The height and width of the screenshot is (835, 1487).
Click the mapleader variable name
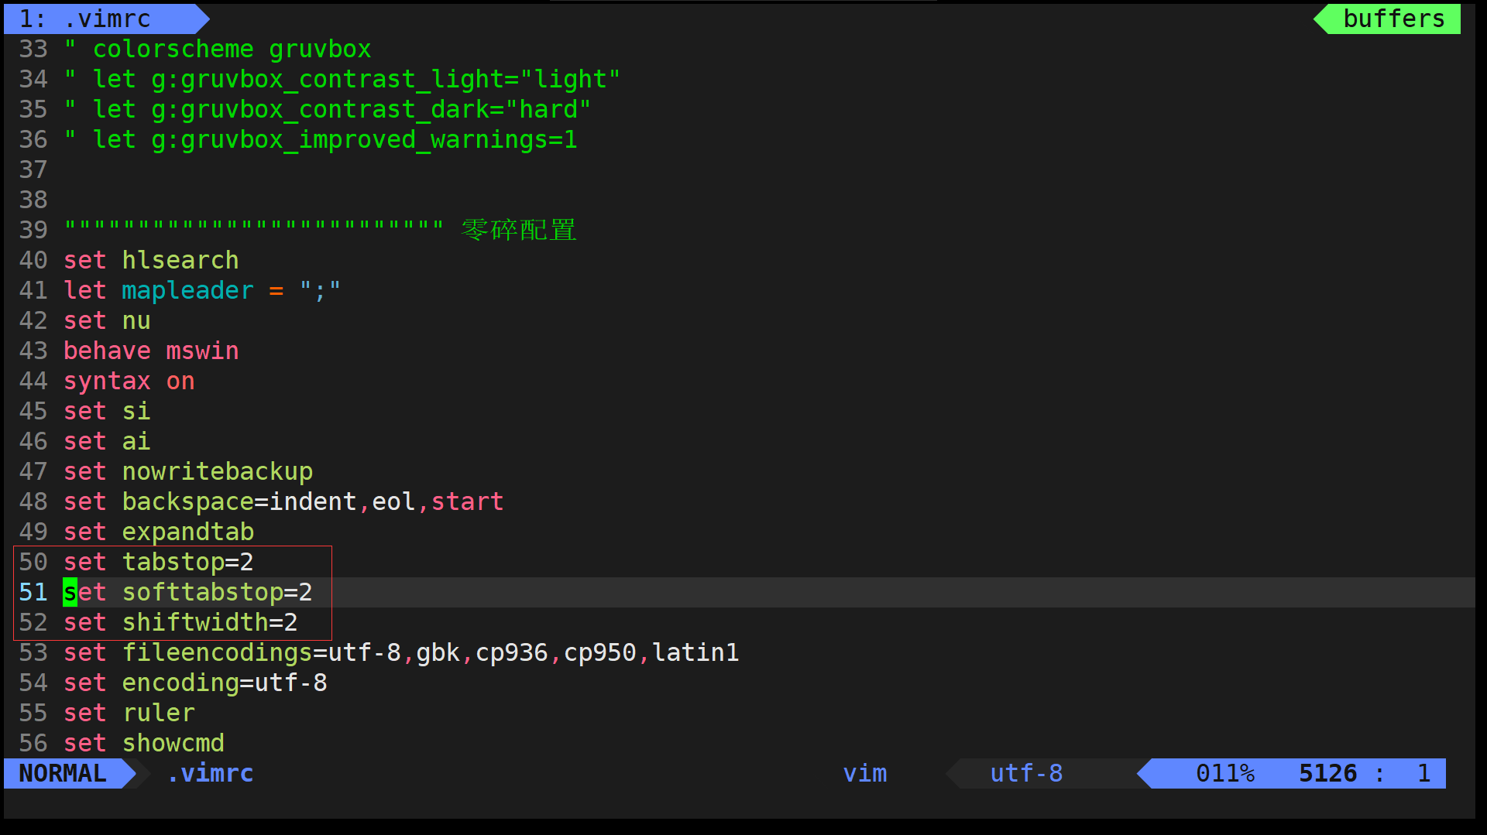187,290
